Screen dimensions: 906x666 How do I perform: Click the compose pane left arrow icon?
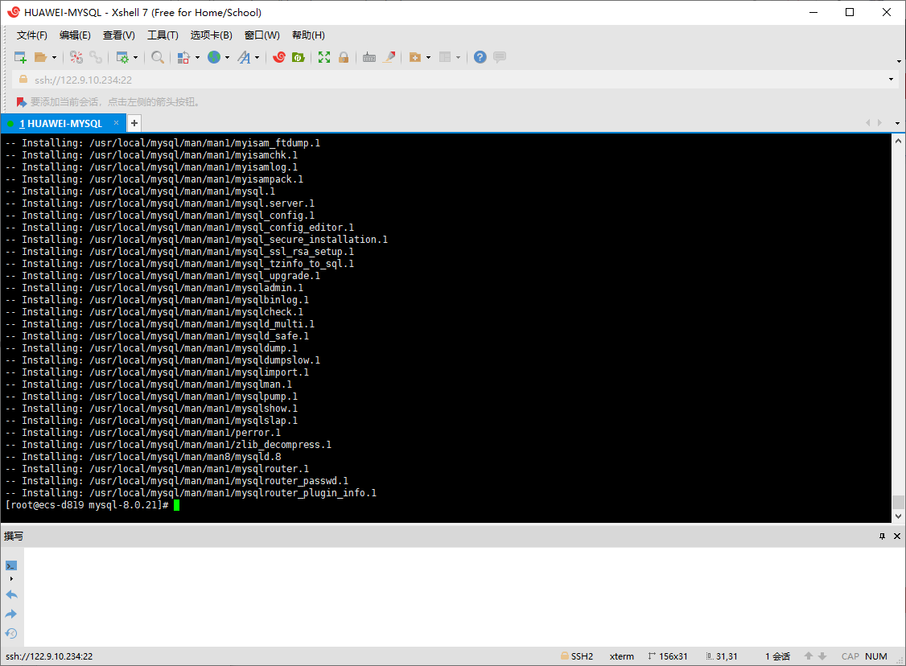11,594
